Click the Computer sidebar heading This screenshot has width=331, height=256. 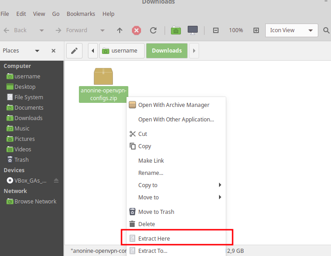click(17, 66)
